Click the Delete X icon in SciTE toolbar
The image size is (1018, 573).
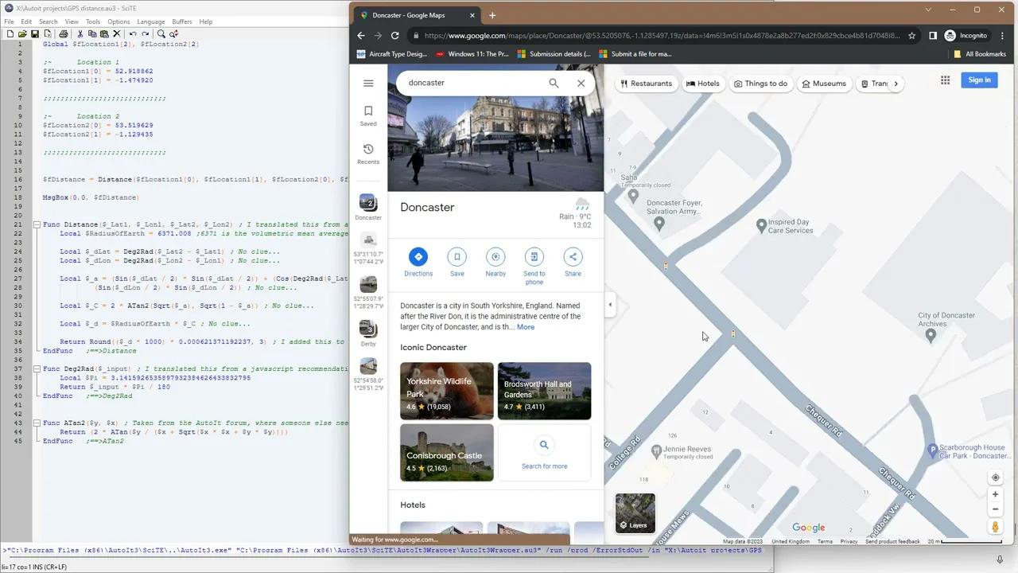[x=116, y=34]
